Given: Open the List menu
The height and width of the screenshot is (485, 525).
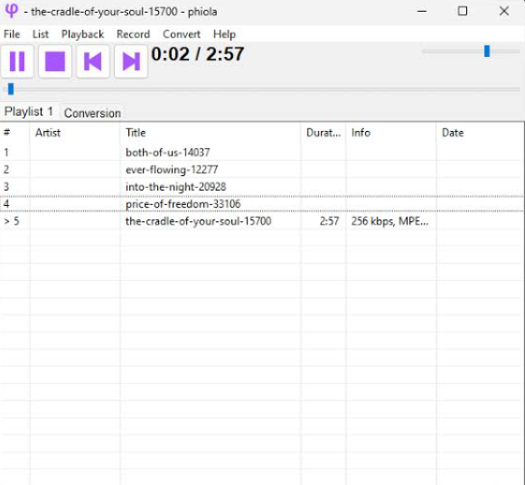Looking at the screenshot, I should [41, 34].
